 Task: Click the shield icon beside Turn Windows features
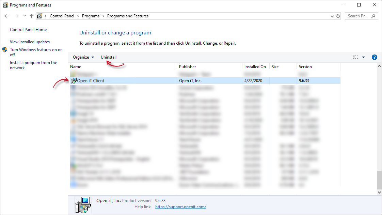tap(5, 49)
